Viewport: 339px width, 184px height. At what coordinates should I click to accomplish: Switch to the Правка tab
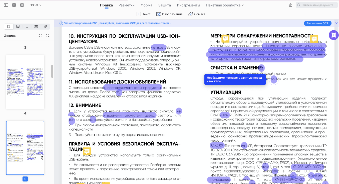(106, 5)
